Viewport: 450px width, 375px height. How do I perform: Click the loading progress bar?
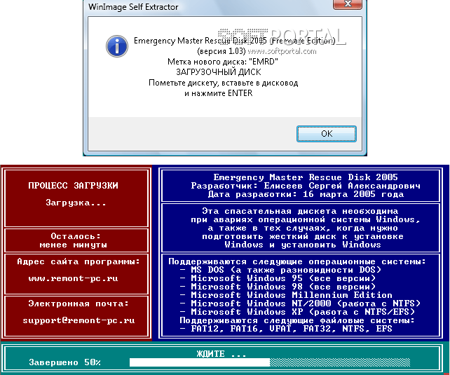point(270,362)
